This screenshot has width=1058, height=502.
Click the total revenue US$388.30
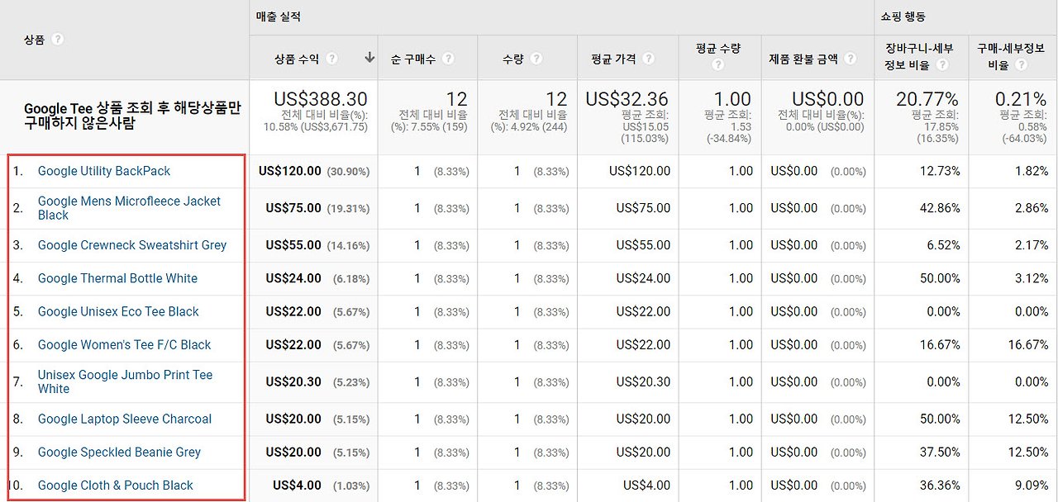click(321, 100)
